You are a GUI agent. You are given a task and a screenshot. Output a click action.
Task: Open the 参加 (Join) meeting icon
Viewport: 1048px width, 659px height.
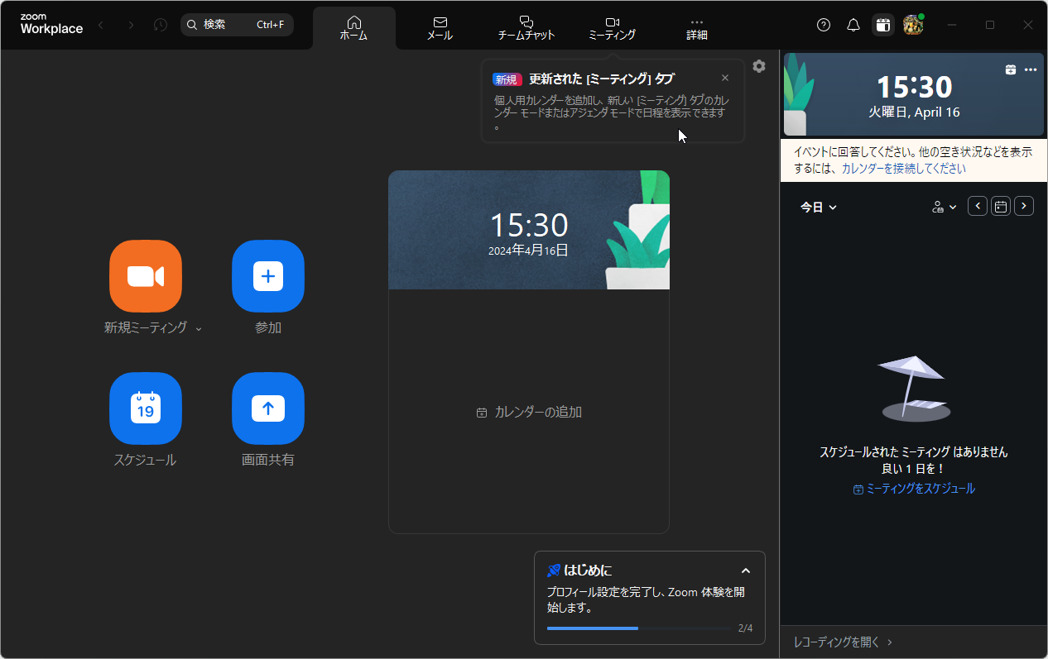[x=267, y=276]
